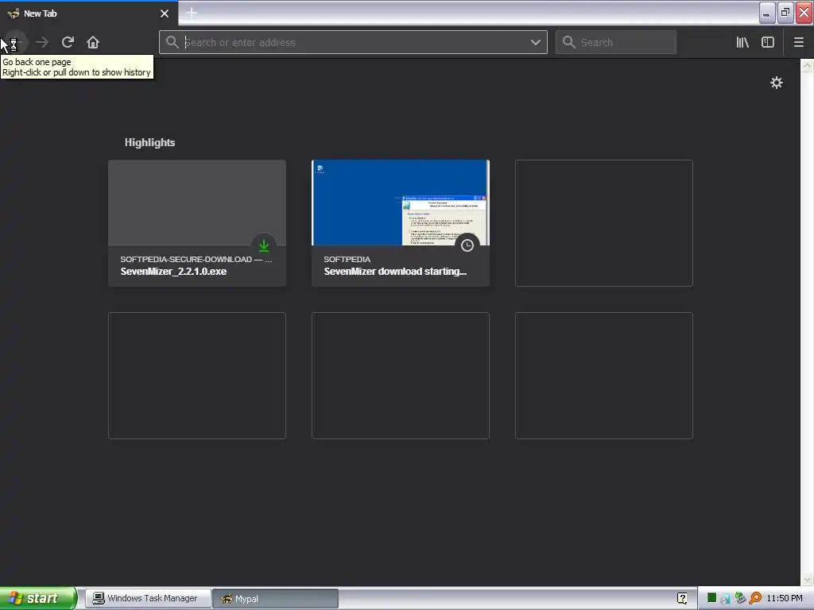The height and width of the screenshot is (610, 814).
Task: Click orange magnifier tray icon
Action: pos(755,598)
